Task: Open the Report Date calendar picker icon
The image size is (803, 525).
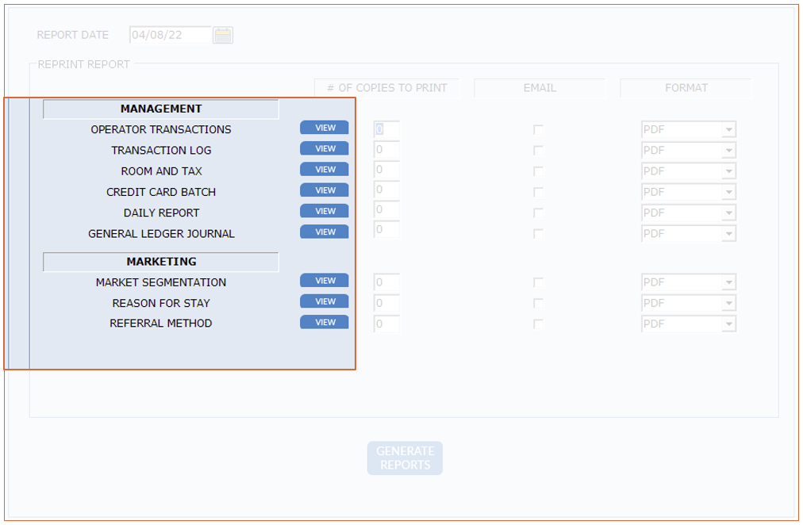Action: click(x=223, y=35)
